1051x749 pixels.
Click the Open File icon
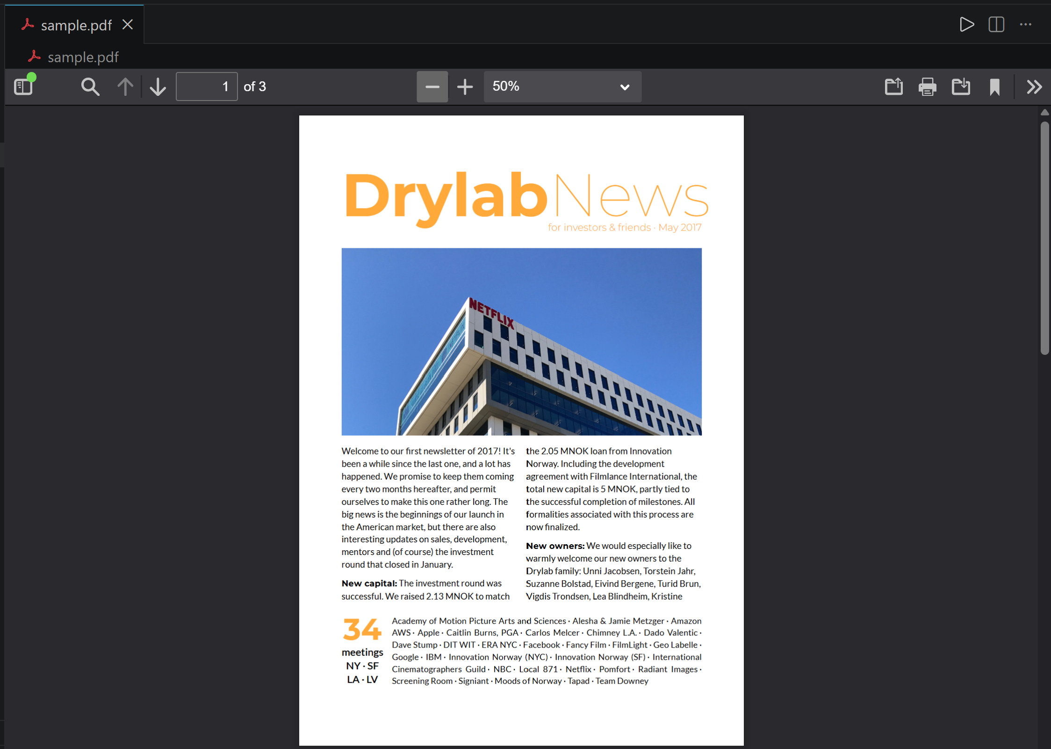click(x=893, y=86)
